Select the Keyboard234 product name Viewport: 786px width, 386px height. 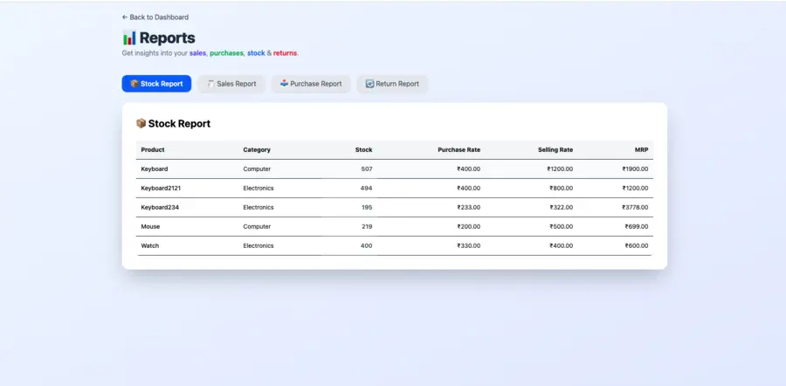click(x=160, y=207)
